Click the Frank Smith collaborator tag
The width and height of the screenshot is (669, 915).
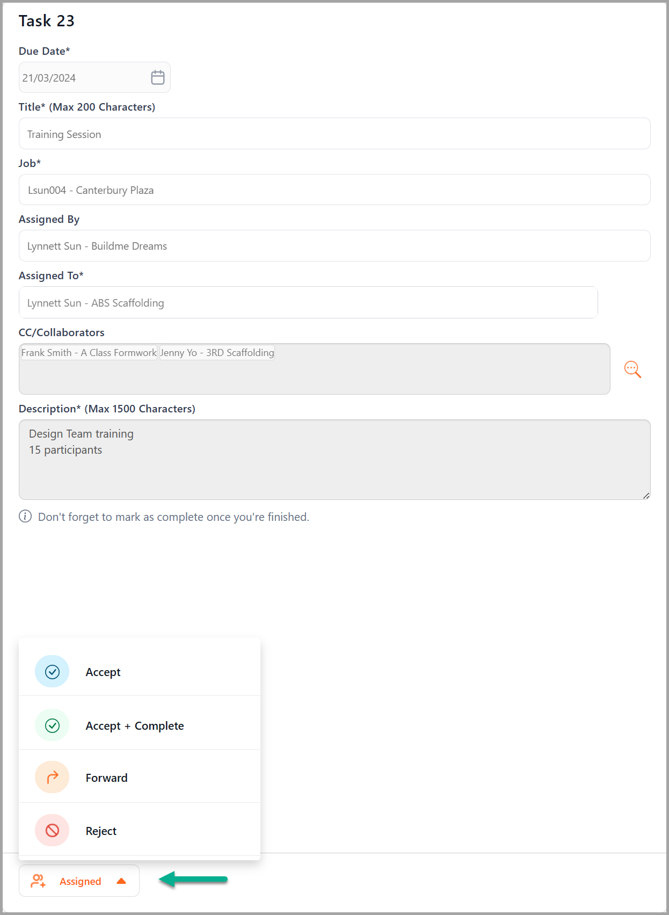tap(89, 353)
